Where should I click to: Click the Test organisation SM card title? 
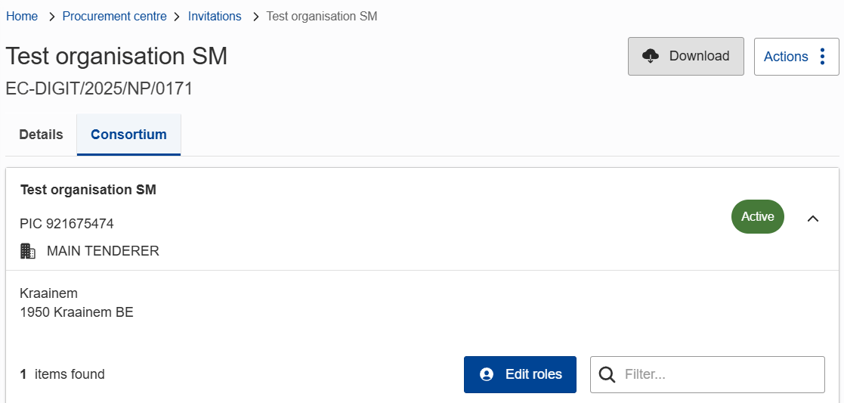[x=88, y=190]
